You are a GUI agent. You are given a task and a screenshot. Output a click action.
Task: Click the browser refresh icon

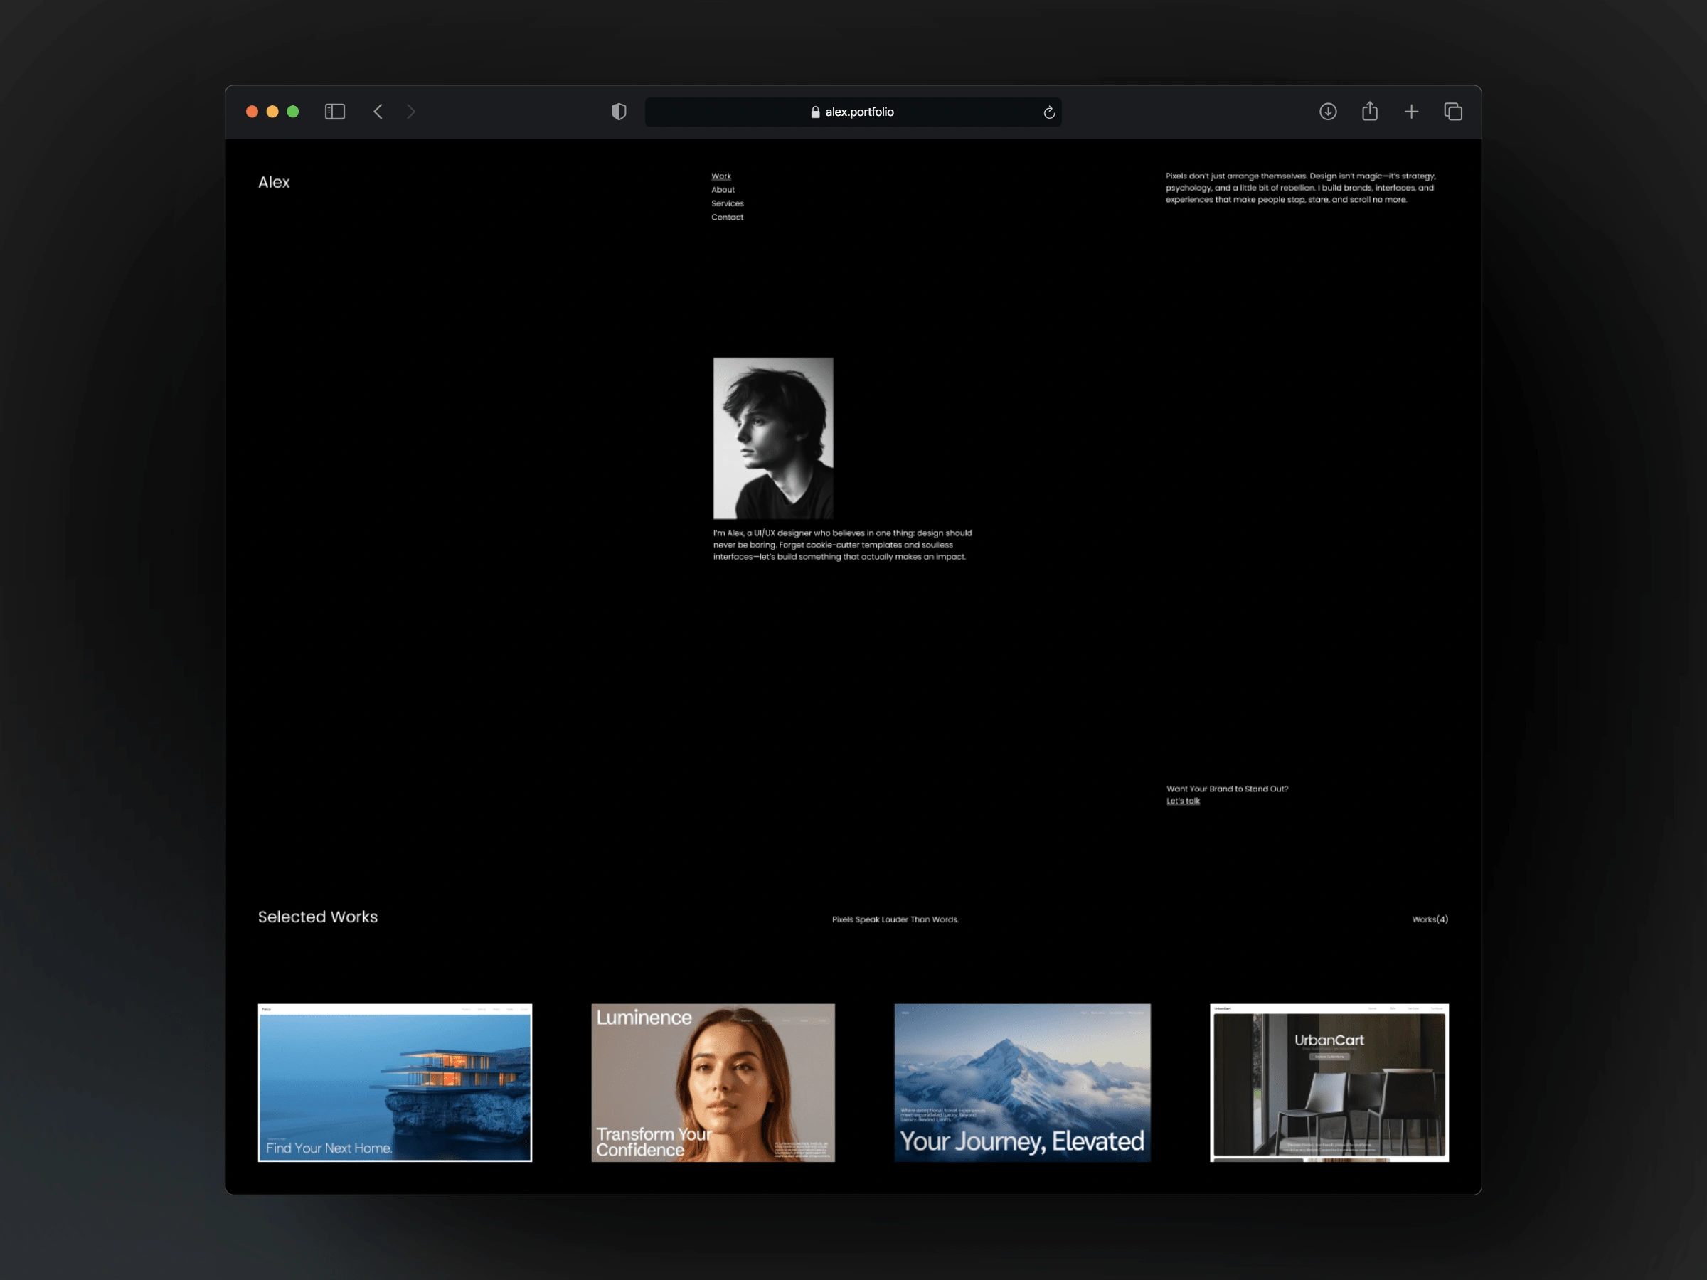click(1048, 112)
